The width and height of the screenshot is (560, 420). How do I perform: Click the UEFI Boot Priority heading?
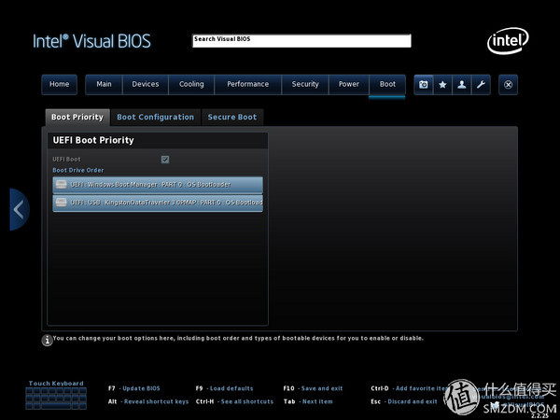point(93,140)
